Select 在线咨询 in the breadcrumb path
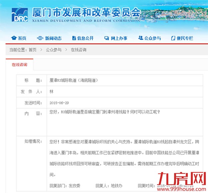The width and height of the screenshot is (208, 193). click(79, 50)
